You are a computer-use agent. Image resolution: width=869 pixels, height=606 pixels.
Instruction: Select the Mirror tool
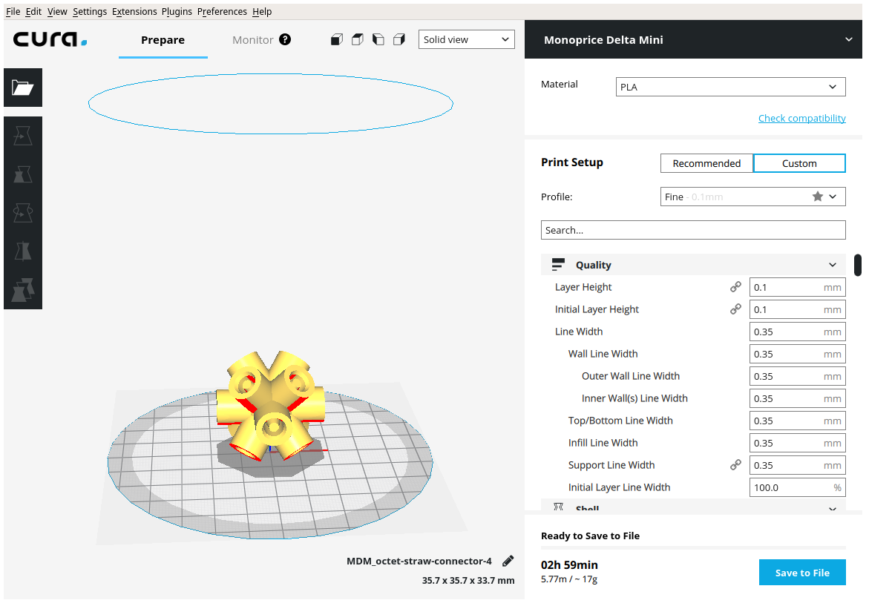tap(23, 251)
